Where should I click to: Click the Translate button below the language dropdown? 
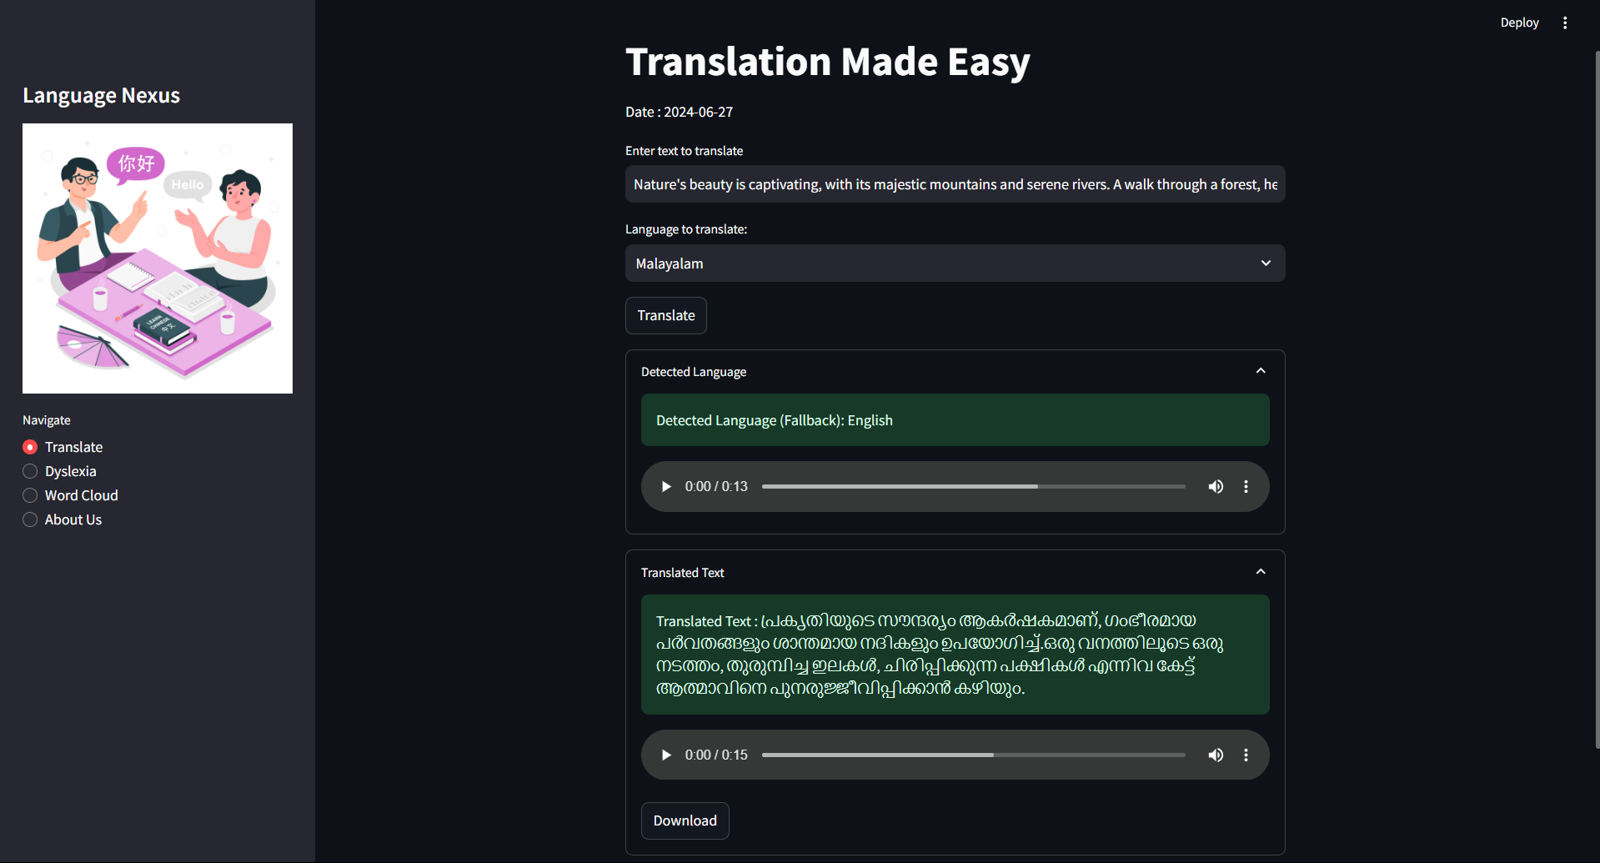coord(666,316)
